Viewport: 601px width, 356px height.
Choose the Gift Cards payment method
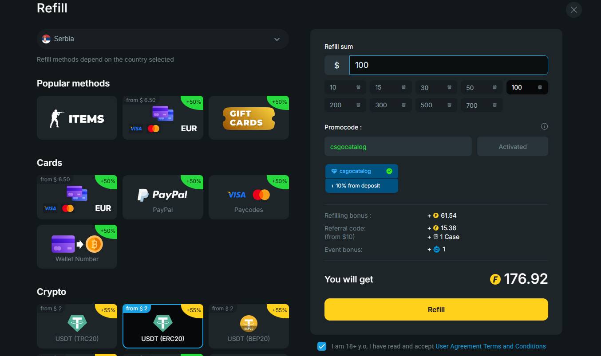tap(249, 118)
